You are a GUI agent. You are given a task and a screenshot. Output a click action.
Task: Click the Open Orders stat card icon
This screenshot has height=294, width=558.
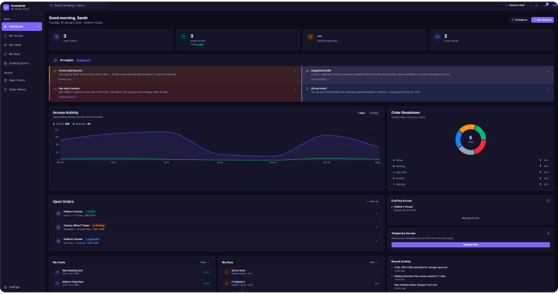click(x=57, y=37)
